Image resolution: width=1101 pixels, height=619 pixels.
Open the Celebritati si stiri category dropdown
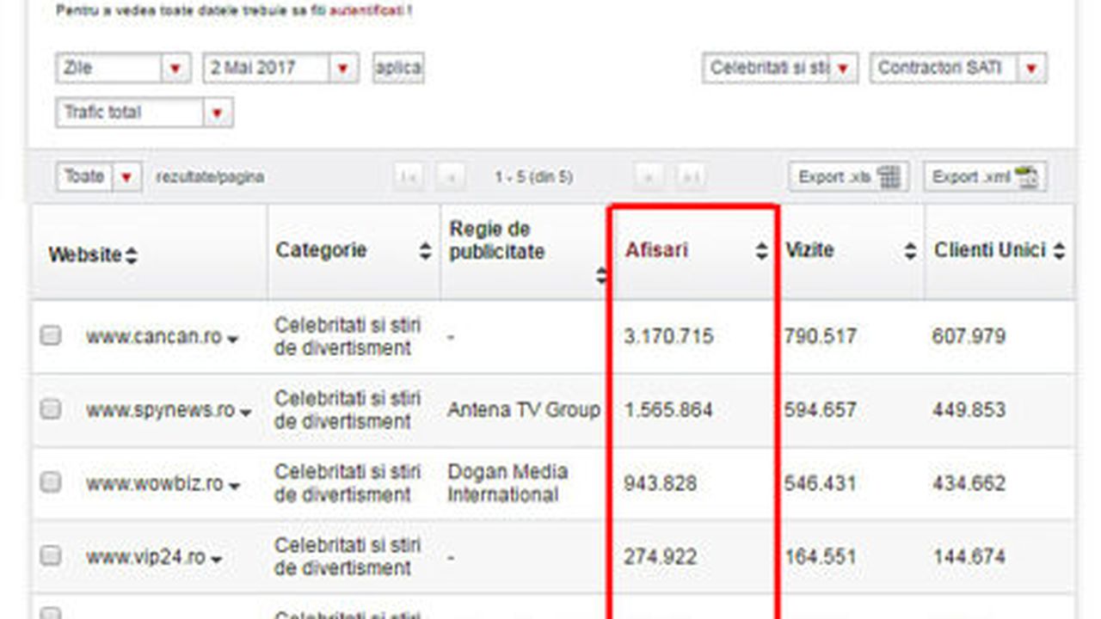779,68
